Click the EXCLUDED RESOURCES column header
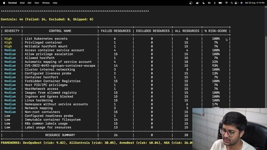The width and height of the screenshot is (267, 150). click(x=153, y=31)
